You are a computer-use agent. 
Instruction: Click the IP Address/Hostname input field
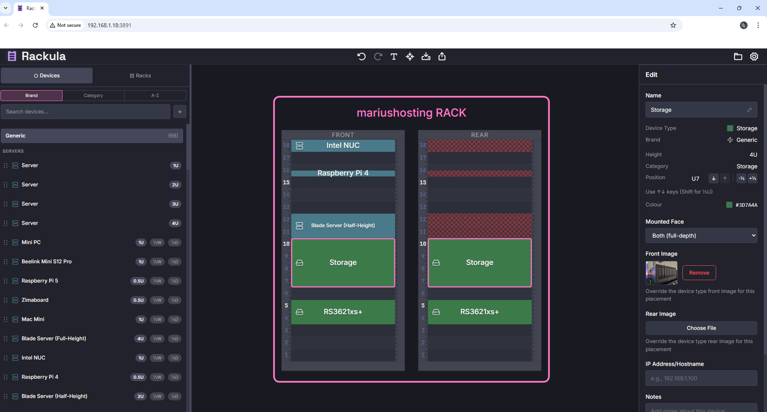[701, 378]
